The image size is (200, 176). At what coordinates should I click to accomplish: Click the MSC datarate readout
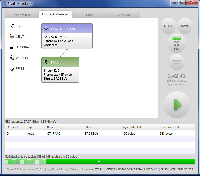[x=30, y=122]
